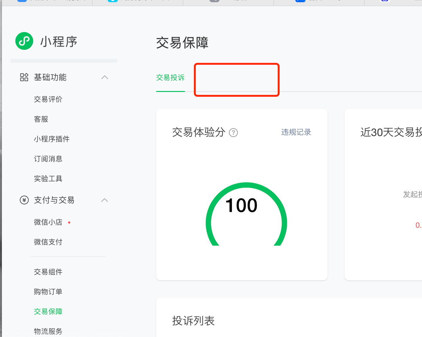
Task: Open 物流服务 menu item
Action: coord(48,331)
